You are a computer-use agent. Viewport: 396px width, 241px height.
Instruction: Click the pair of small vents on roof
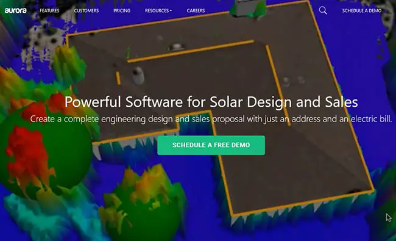(293, 81)
